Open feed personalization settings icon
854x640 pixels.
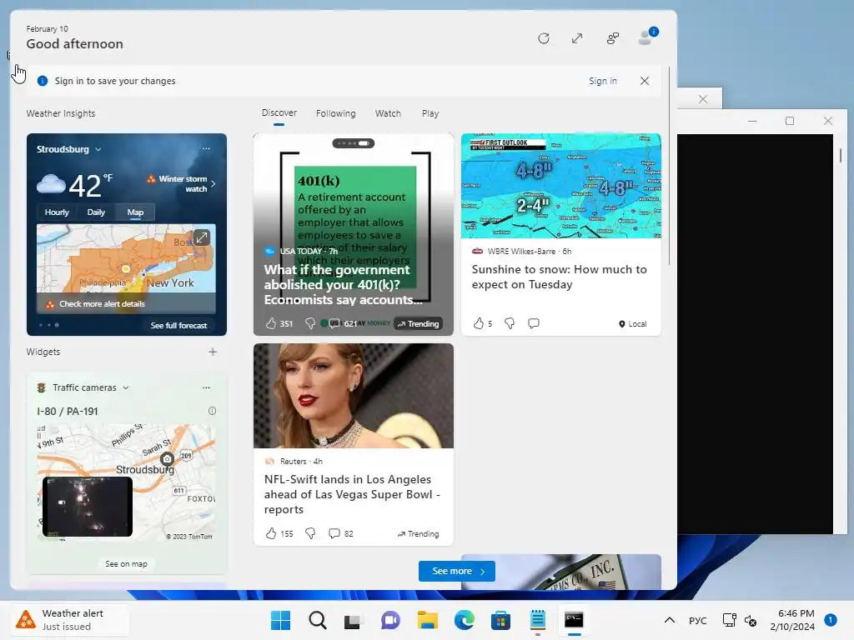(613, 38)
